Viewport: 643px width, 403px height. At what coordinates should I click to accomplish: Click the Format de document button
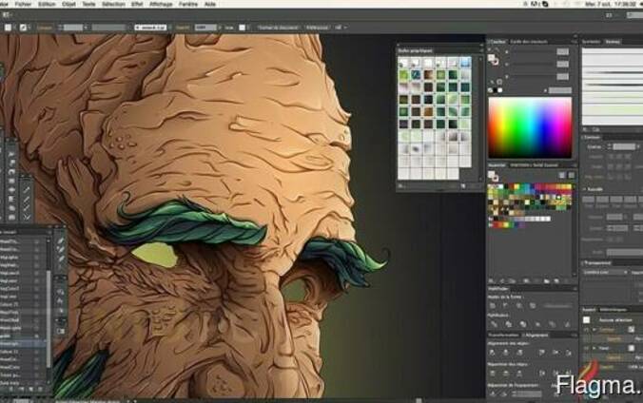[278, 28]
